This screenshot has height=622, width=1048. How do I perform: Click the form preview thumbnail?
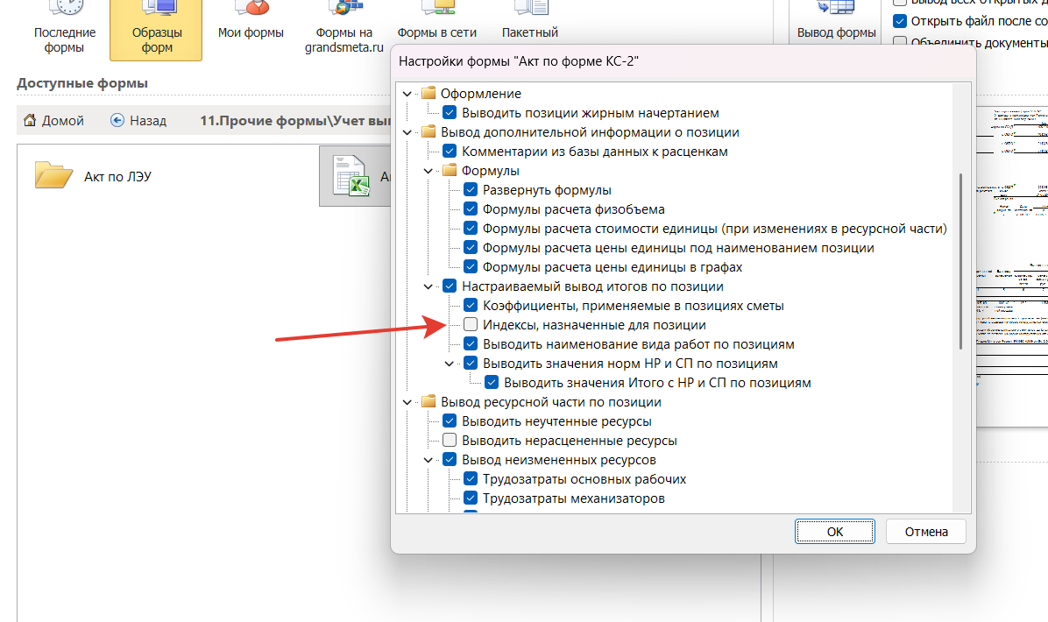pos(1012,266)
